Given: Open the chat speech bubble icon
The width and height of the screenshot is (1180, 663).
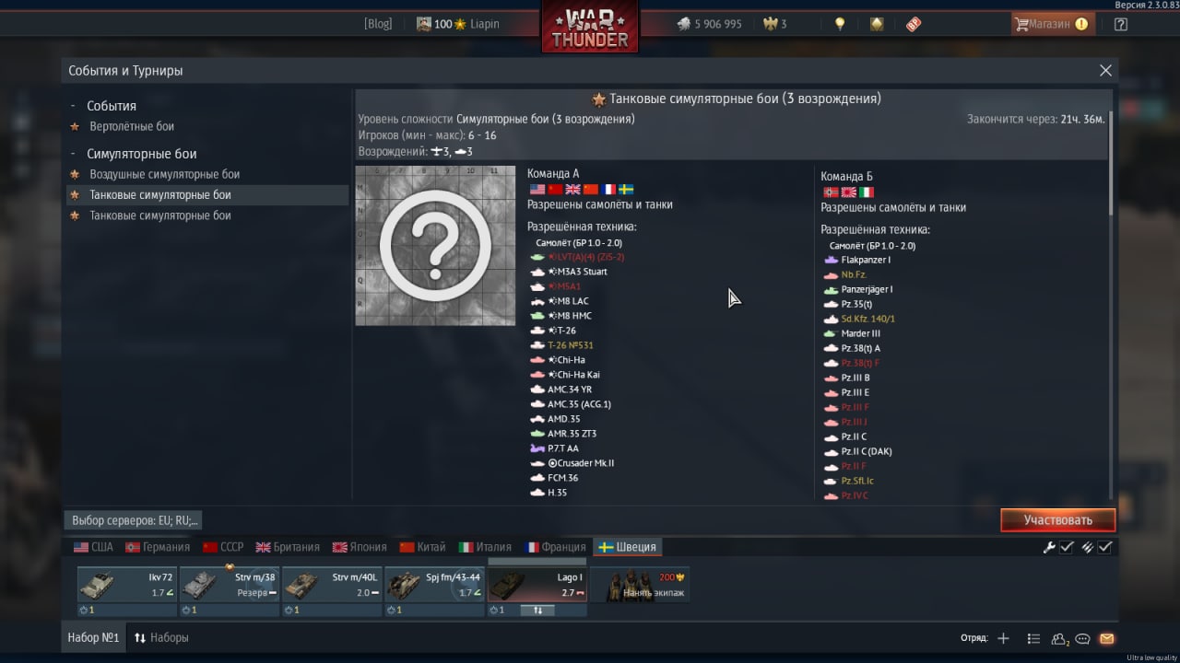Looking at the screenshot, I should pos(1083,638).
